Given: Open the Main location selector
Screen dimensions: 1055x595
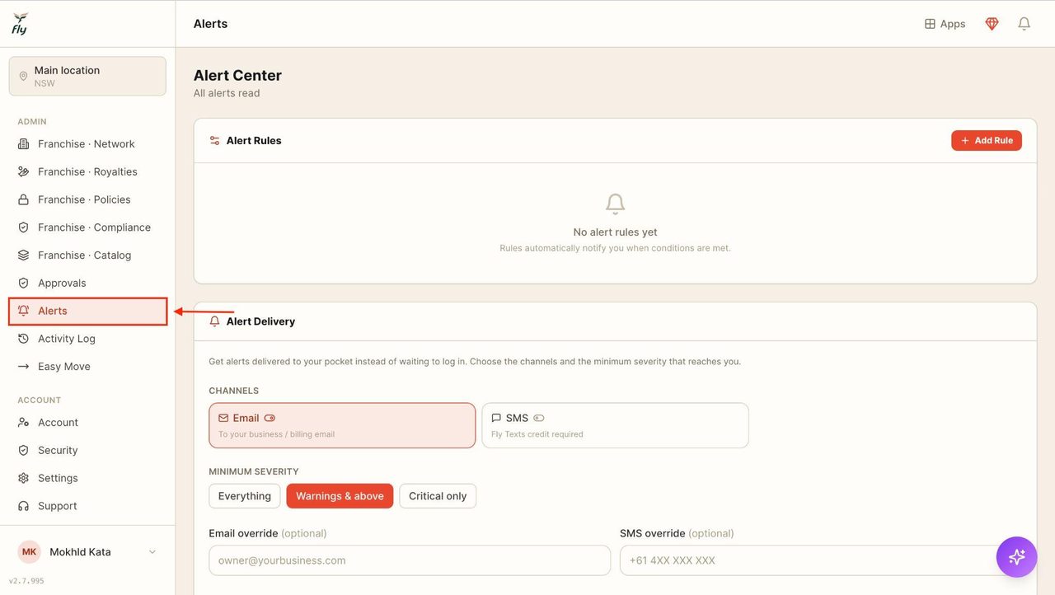Looking at the screenshot, I should pos(87,76).
